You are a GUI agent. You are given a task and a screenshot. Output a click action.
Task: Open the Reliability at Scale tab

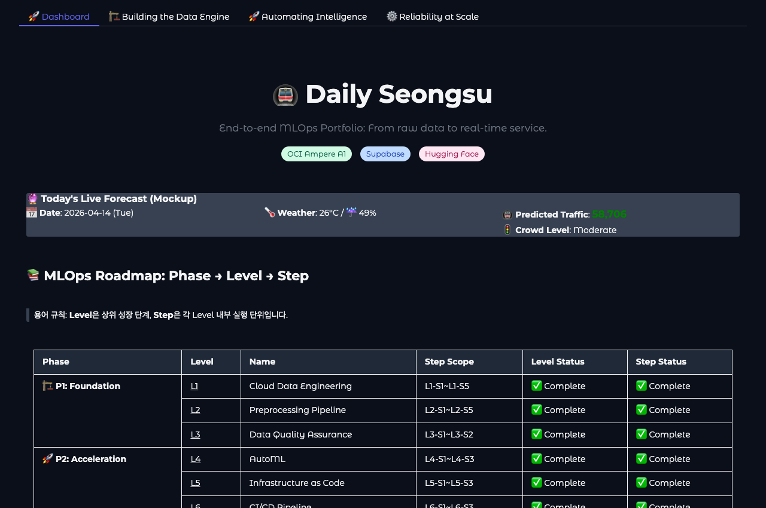click(x=433, y=17)
